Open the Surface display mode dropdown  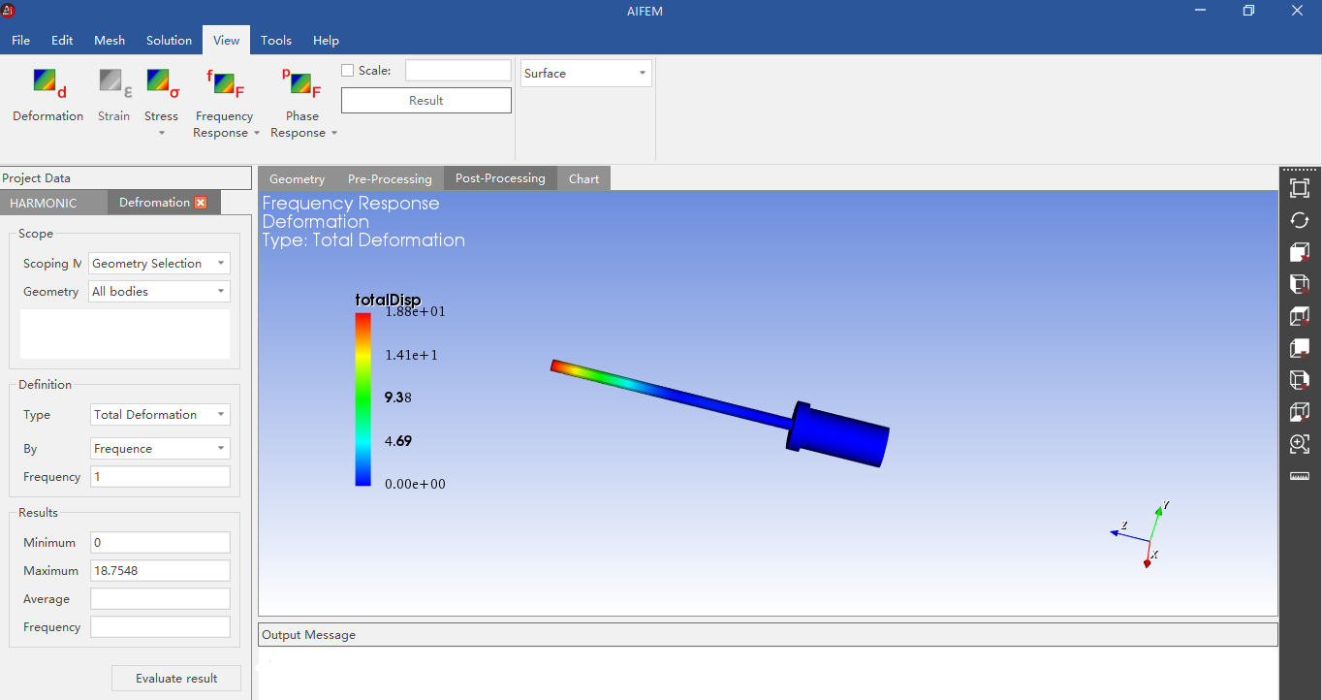coord(585,74)
